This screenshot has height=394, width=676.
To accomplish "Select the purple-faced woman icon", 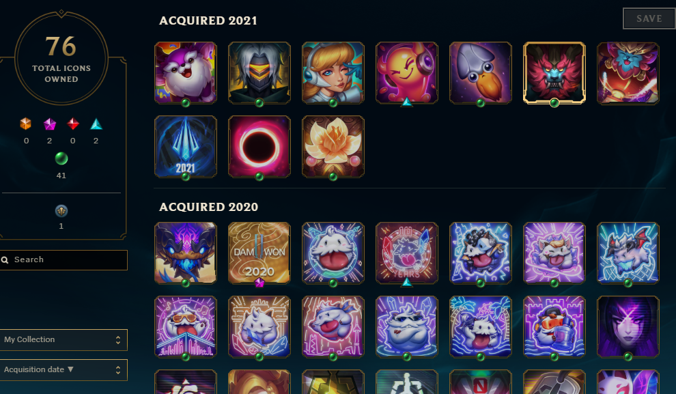I will tap(628, 327).
